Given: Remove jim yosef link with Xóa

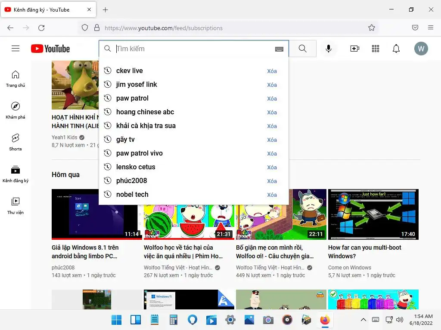Looking at the screenshot, I should [272, 85].
